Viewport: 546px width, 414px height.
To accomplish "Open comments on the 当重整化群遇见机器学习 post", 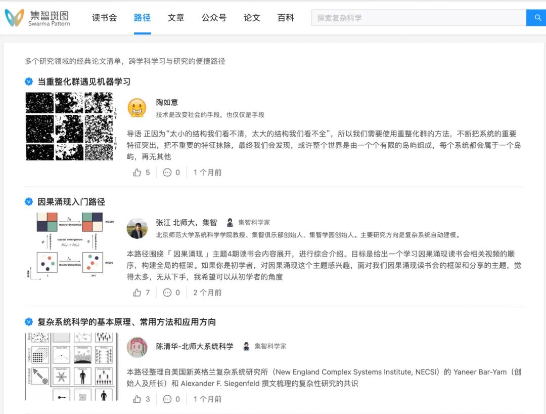I will pyautogui.click(x=167, y=173).
